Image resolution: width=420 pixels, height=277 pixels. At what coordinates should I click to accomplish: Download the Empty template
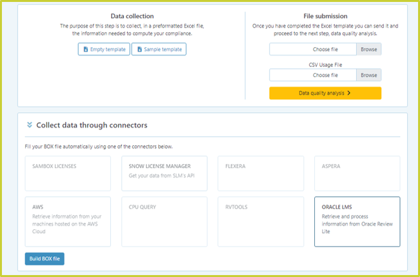[104, 49]
